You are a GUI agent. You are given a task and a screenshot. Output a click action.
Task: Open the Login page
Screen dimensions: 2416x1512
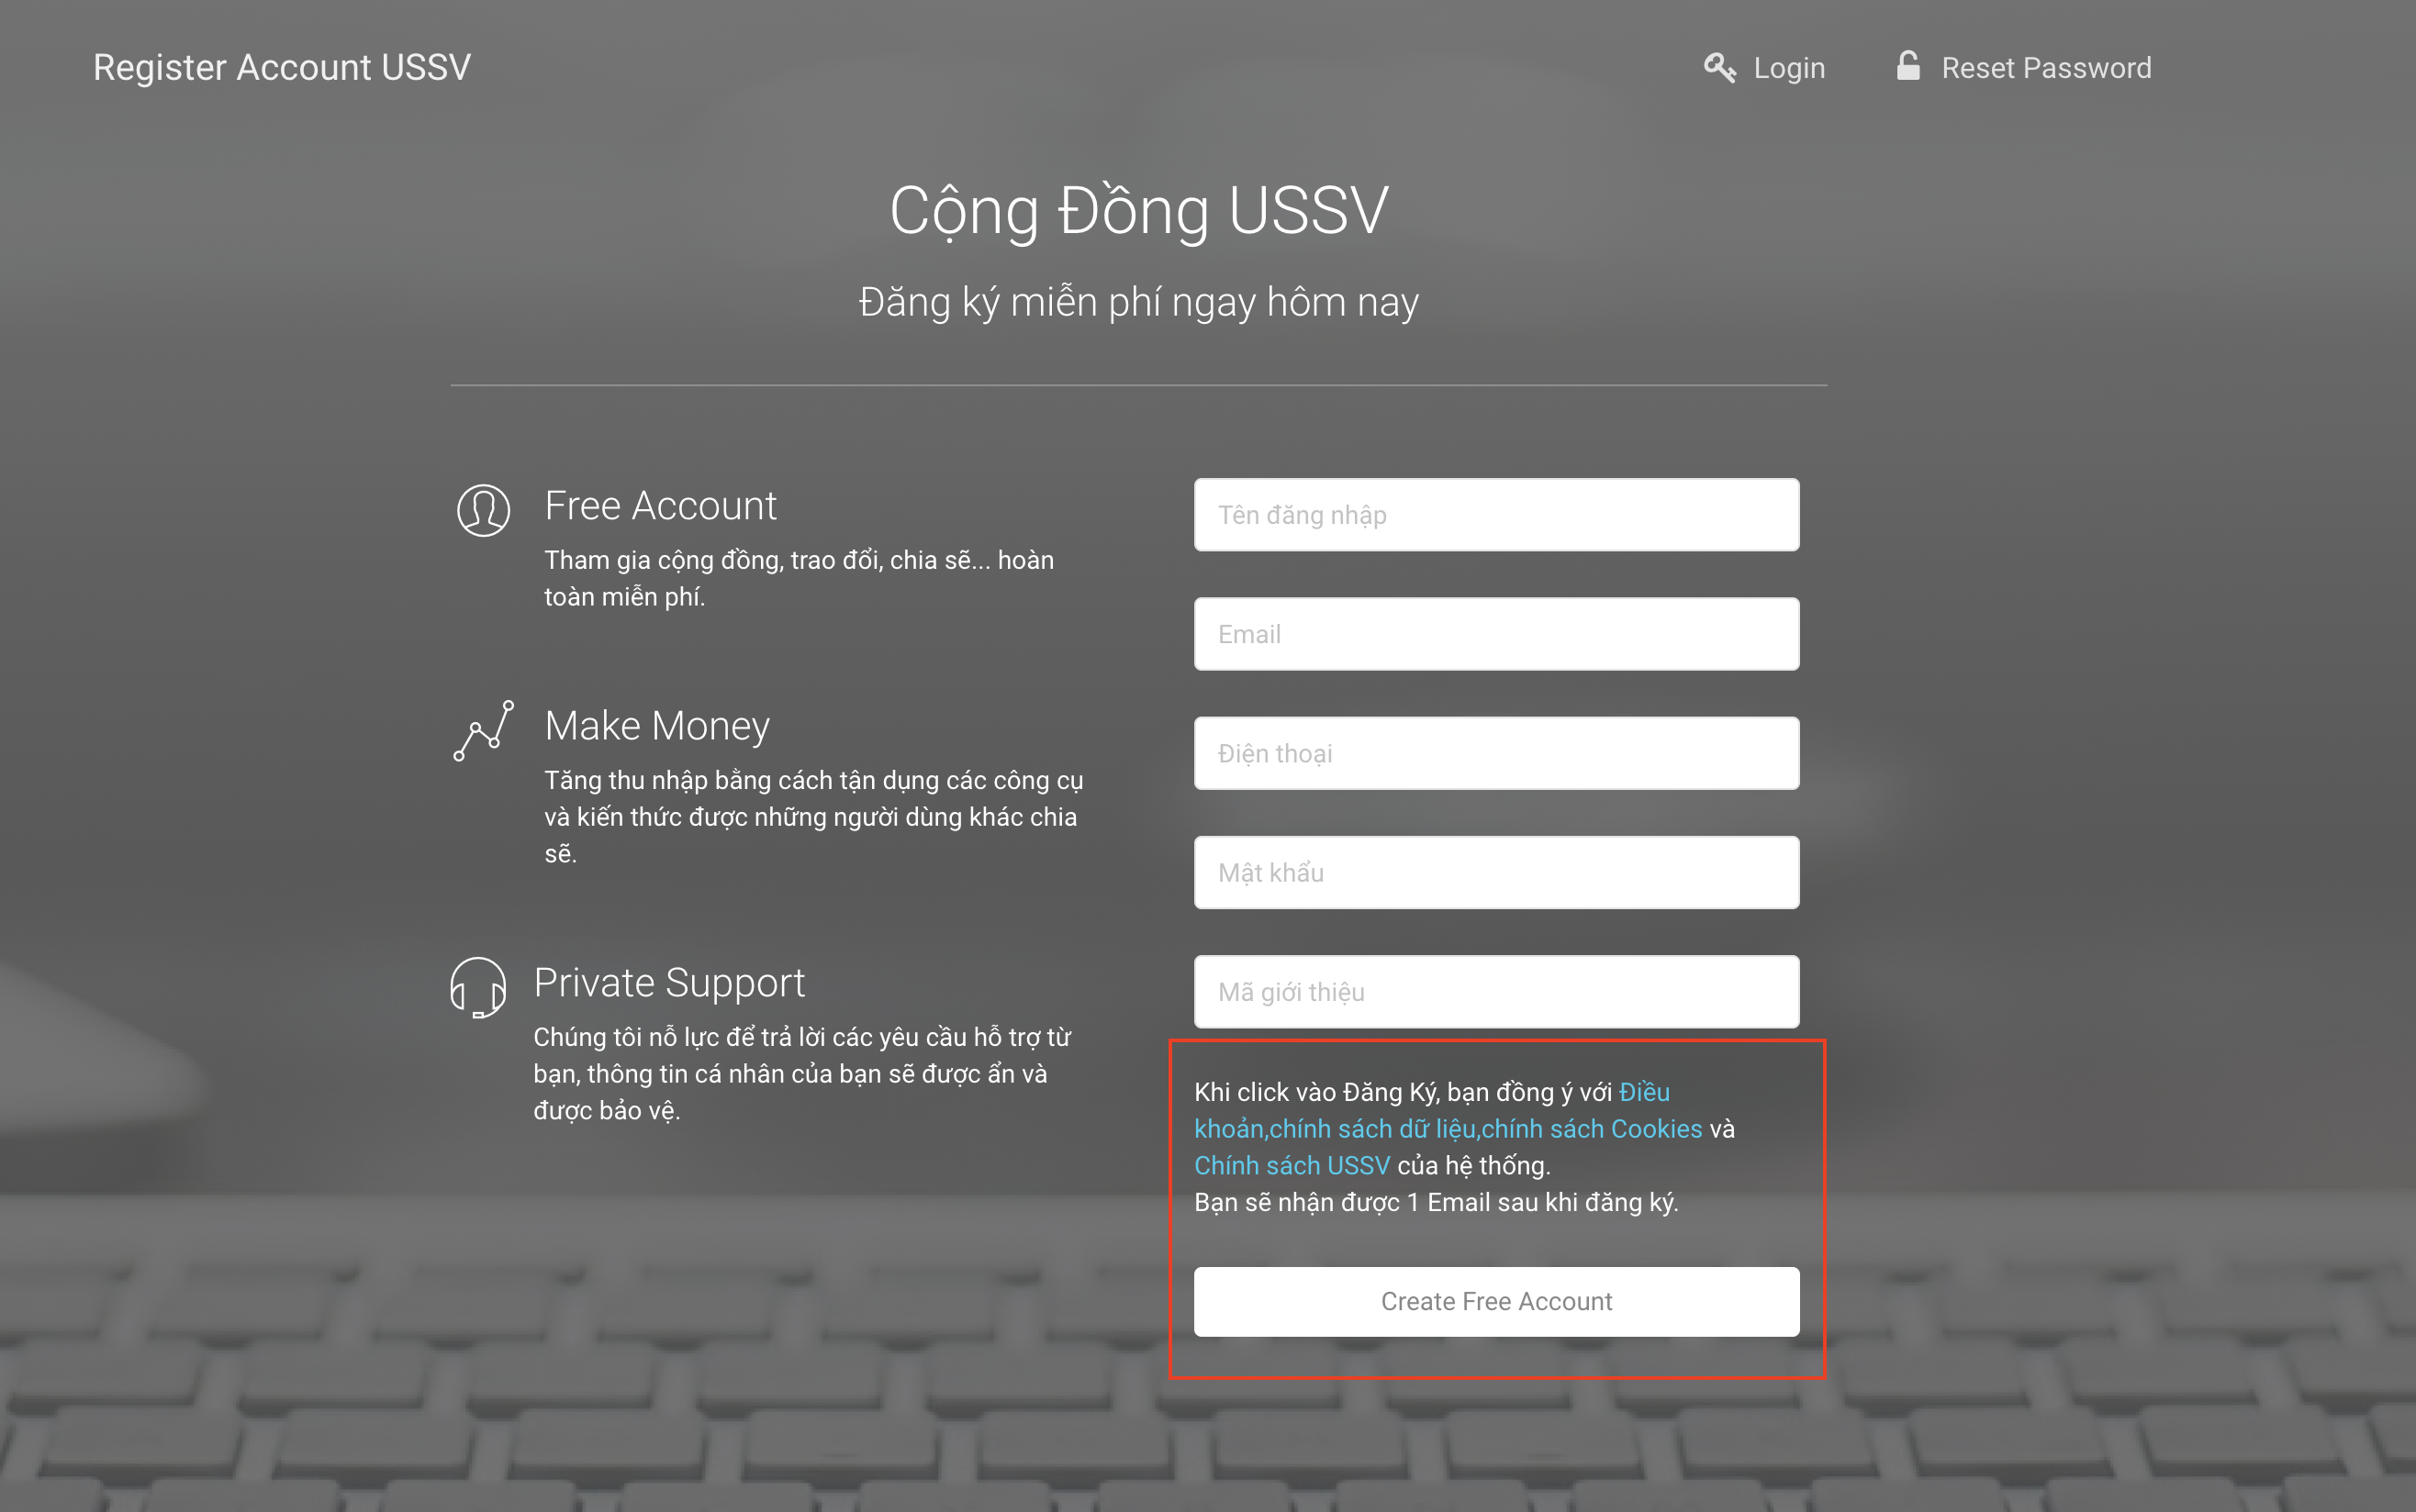(1789, 68)
